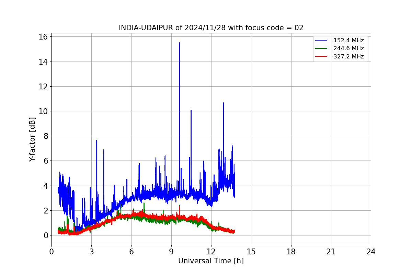The width and height of the screenshot is (412, 275).
Task: Click the red line sample in legend
Action: coord(322,57)
